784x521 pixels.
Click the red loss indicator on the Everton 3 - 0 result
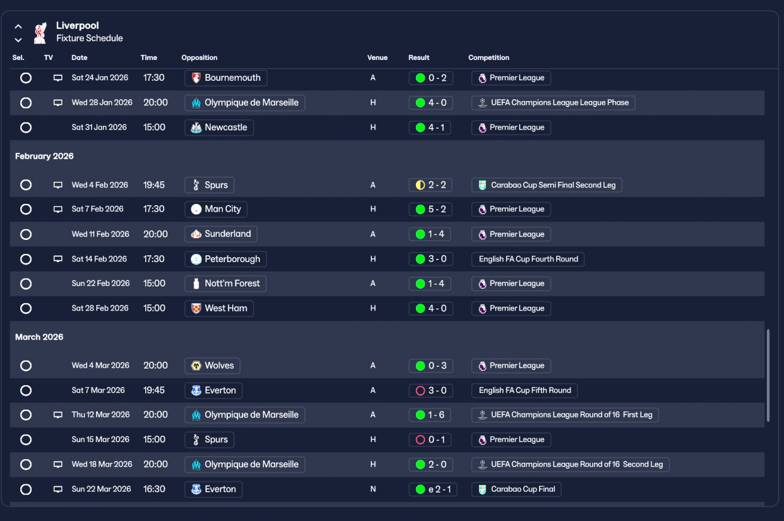click(420, 390)
